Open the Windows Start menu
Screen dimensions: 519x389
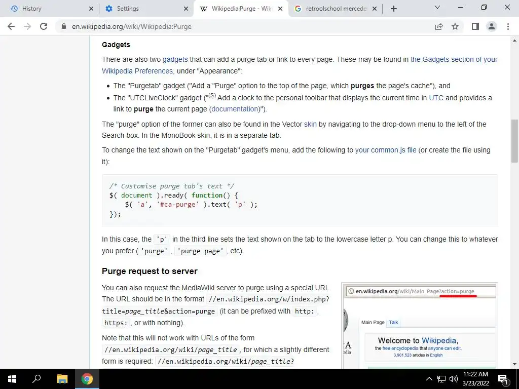12,379
